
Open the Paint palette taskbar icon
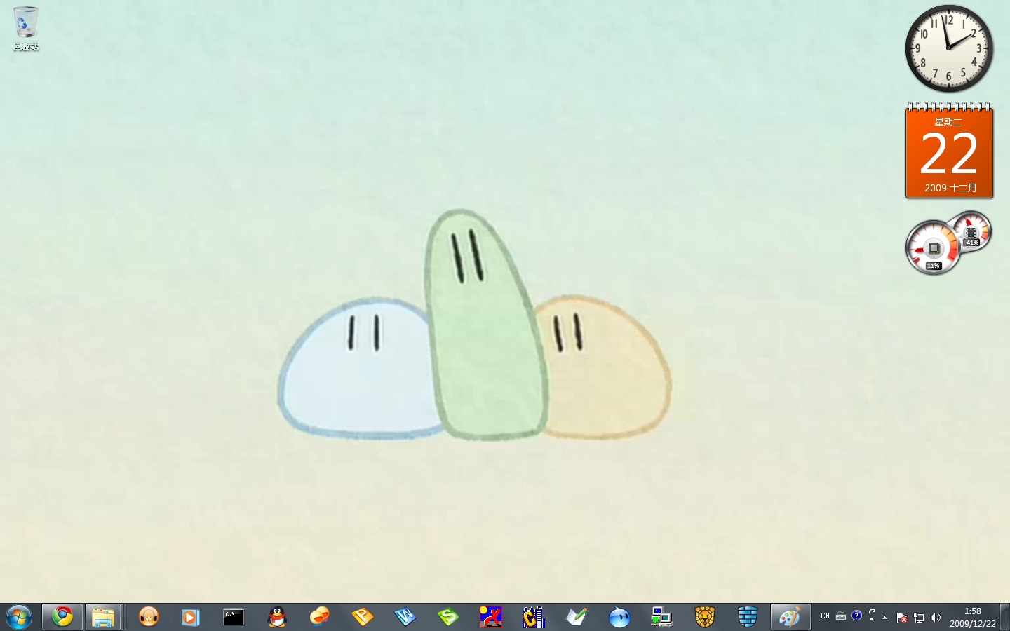(790, 617)
